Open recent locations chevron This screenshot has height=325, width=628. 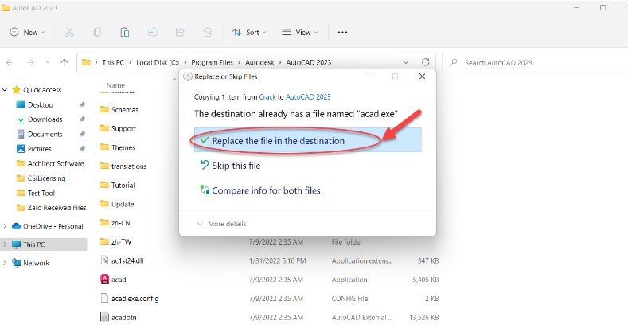click(x=48, y=62)
